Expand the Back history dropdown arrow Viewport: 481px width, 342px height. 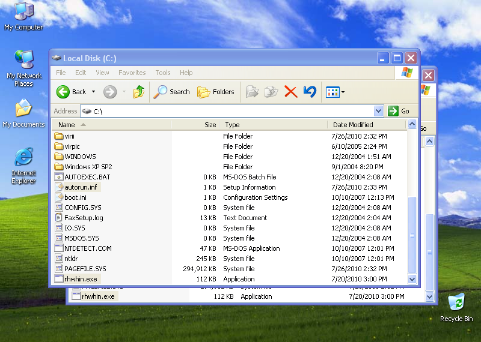click(x=94, y=92)
